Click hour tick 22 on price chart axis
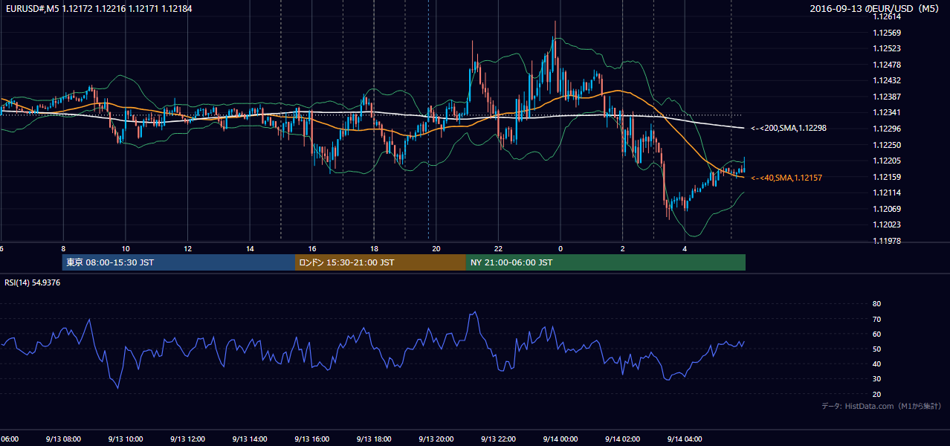Image resolution: width=950 pixels, height=446 pixels. pyautogui.click(x=498, y=248)
